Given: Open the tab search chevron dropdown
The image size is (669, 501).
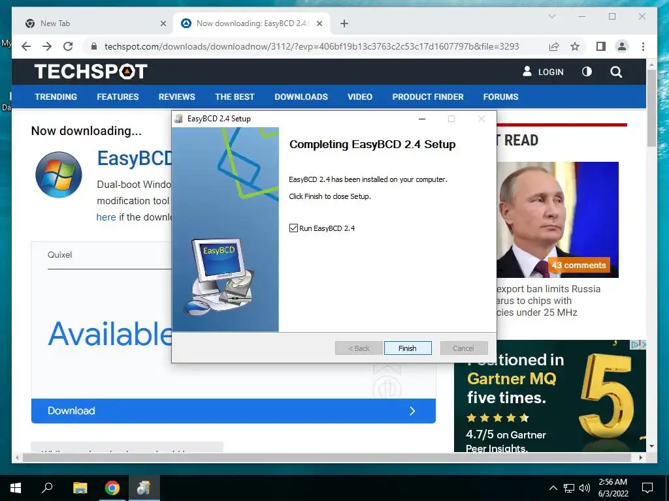Looking at the screenshot, I should [x=551, y=16].
